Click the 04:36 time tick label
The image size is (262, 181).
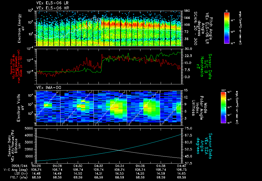(140, 166)
